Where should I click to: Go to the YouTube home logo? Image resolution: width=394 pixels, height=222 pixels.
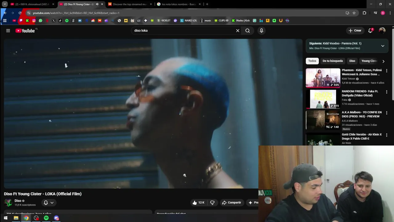pyautogui.click(x=25, y=31)
